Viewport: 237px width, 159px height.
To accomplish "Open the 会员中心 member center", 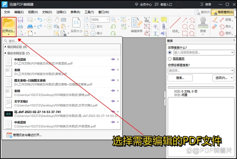I will tap(143, 4).
